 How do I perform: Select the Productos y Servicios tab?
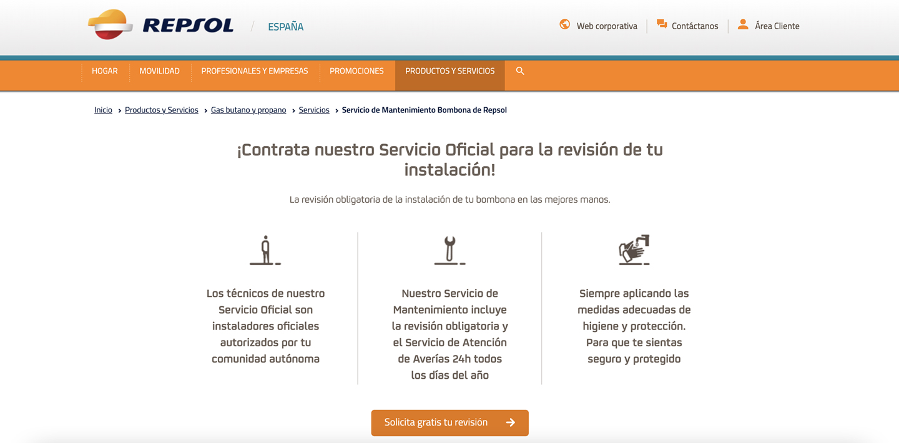coord(449,71)
